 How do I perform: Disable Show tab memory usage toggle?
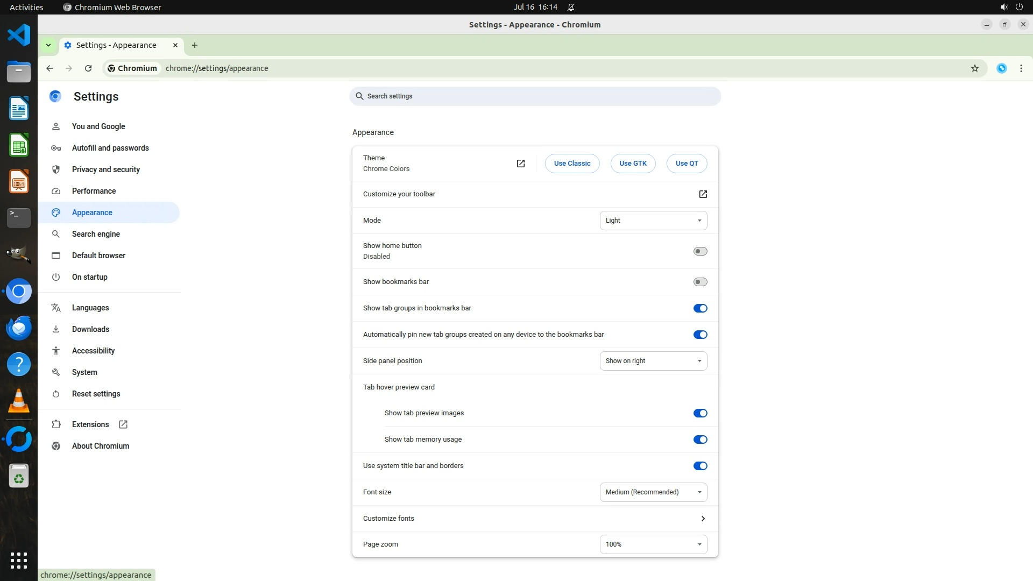click(700, 440)
